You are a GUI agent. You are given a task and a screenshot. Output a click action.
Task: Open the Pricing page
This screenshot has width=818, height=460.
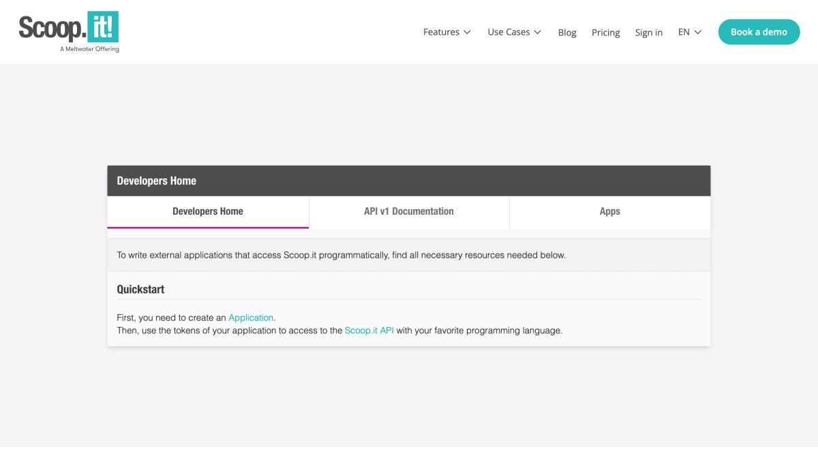606,33
